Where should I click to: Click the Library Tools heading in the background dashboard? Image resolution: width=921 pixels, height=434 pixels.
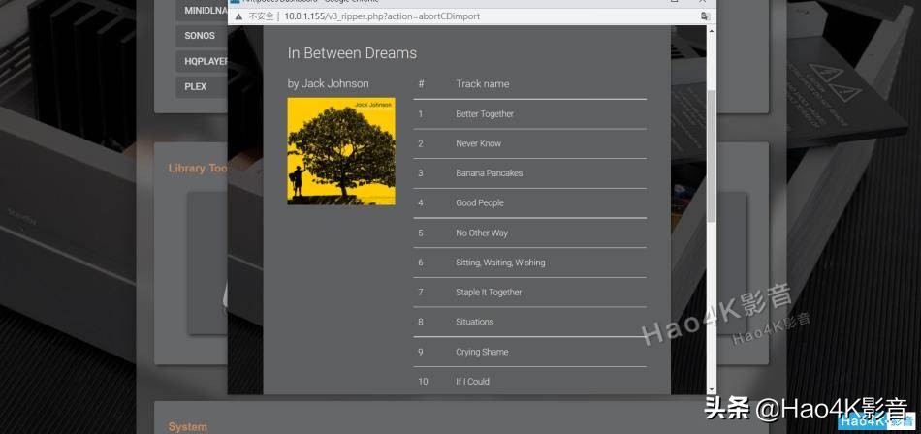(x=198, y=168)
